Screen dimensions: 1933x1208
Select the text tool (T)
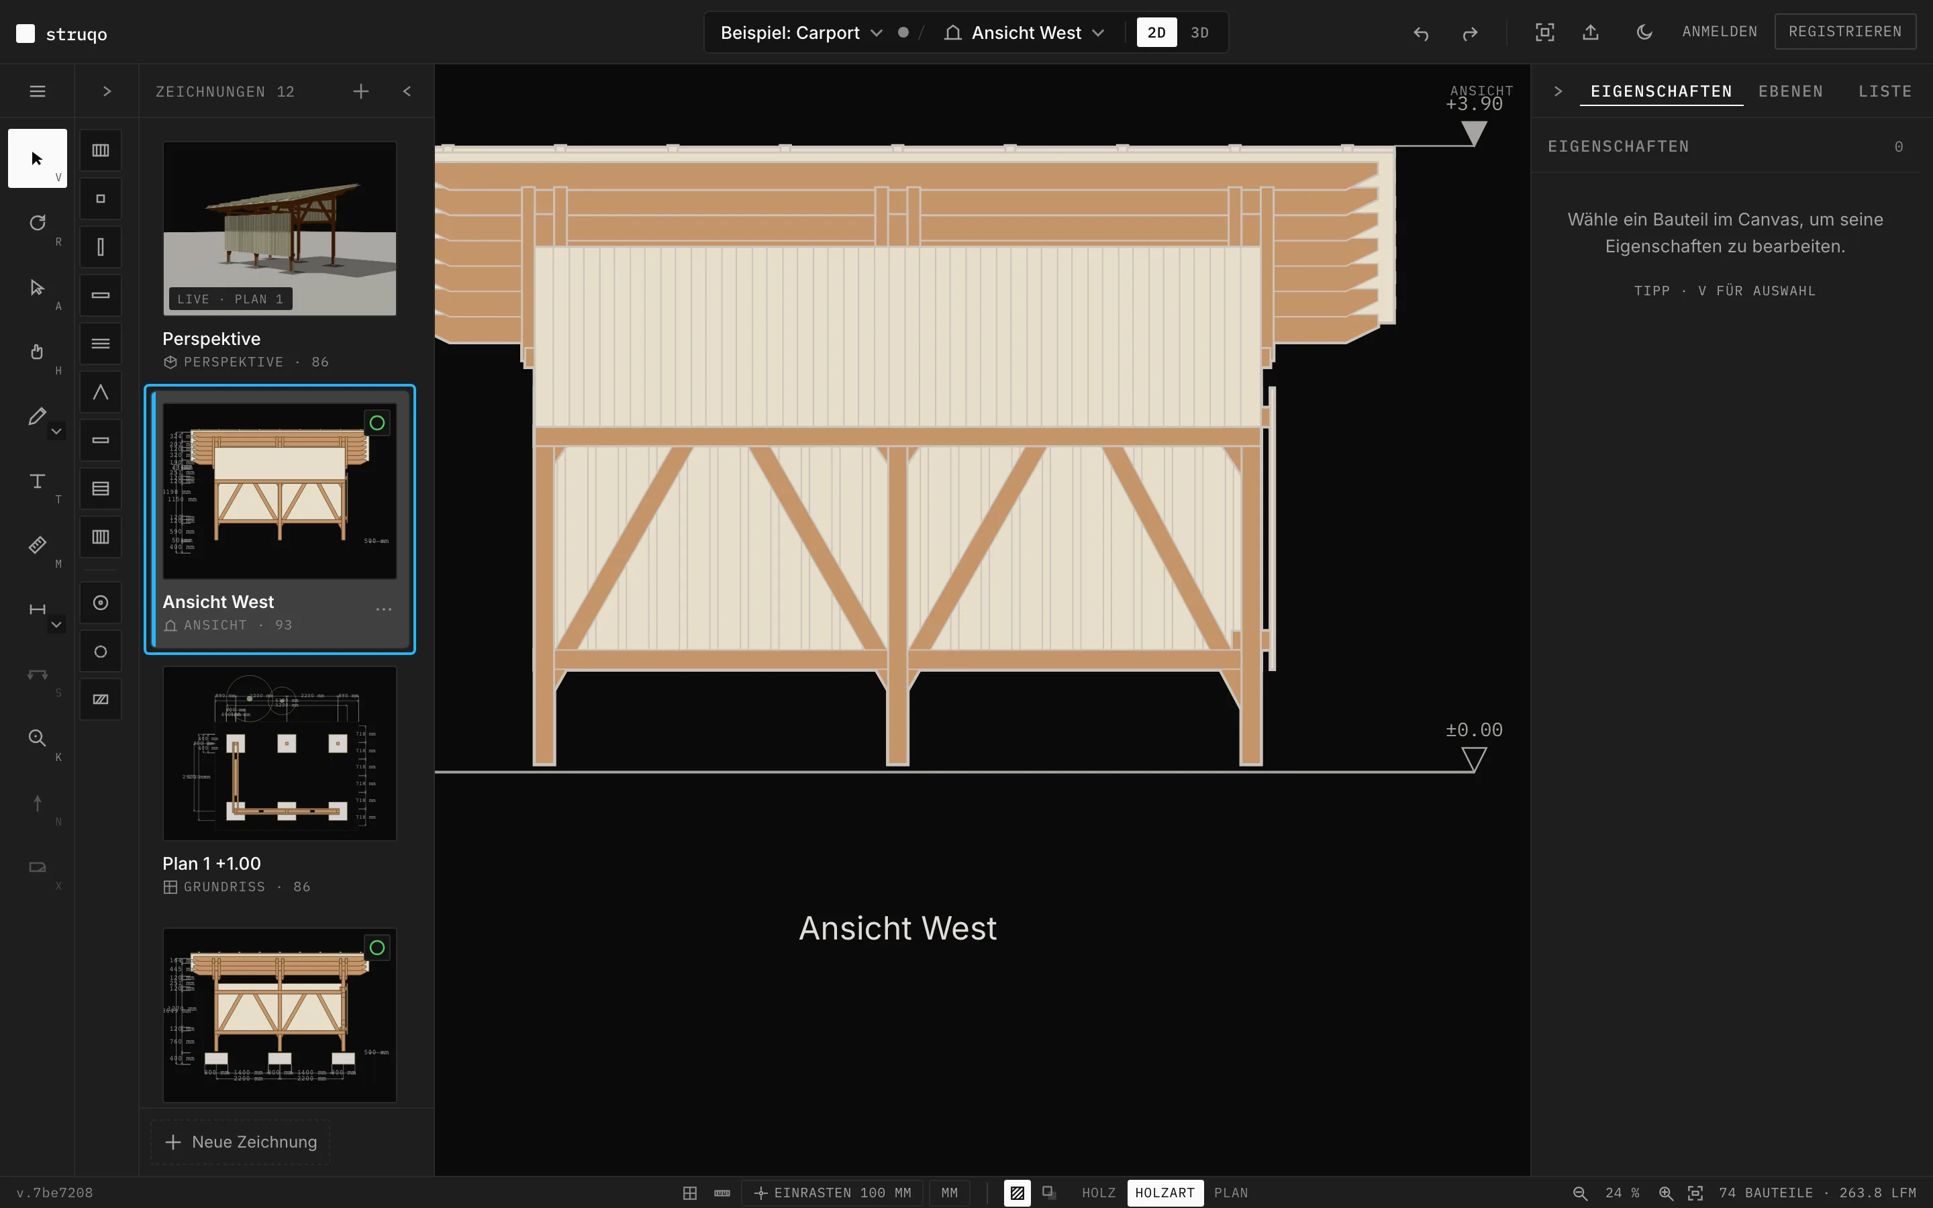coord(37,481)
